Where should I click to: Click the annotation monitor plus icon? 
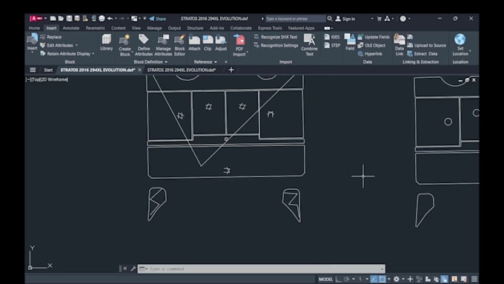410,279
